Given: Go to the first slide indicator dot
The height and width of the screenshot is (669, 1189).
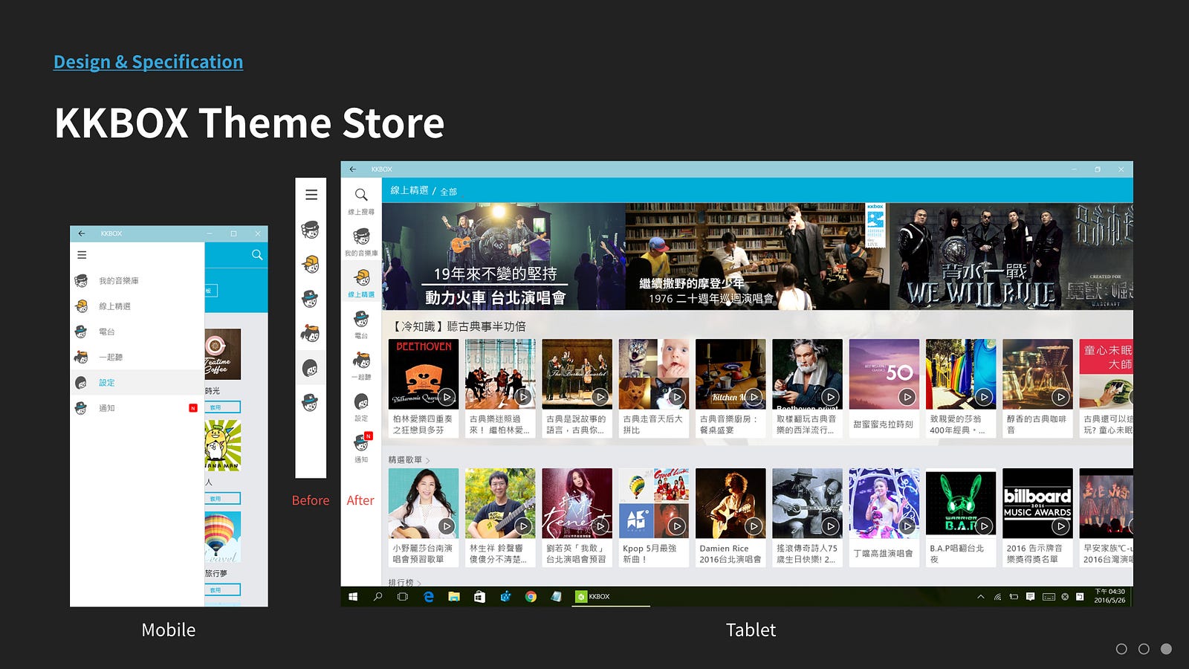Looking at the screenshot, I should pyautogui.click(x=1121, y=649).
